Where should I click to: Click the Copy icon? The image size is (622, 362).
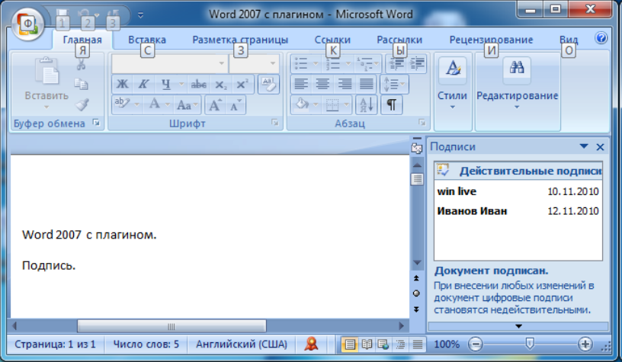[x=82, y=84]
